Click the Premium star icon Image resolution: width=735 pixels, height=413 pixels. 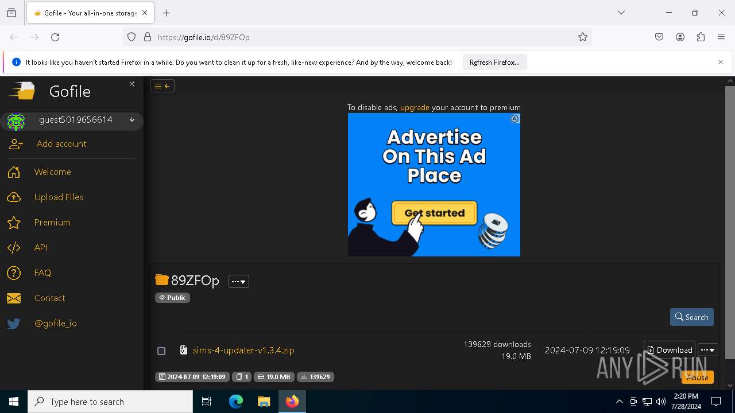coord(14,223)
